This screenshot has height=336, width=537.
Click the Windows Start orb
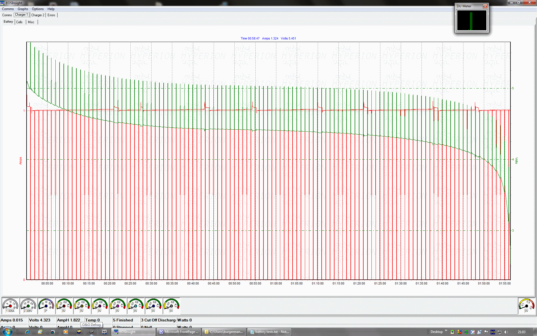tap(7, 332)
